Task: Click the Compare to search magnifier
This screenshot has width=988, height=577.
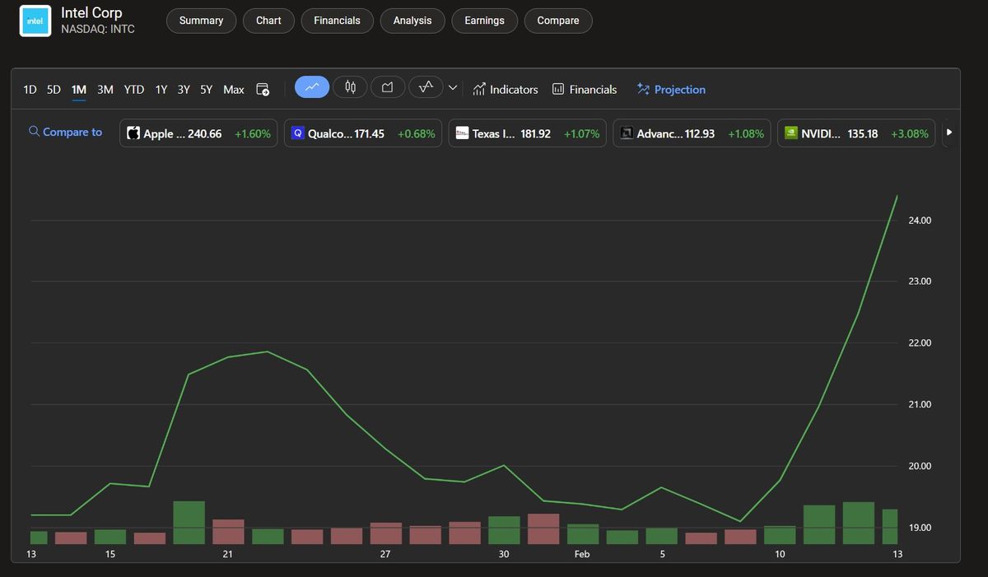Action: tap(33, 131)
